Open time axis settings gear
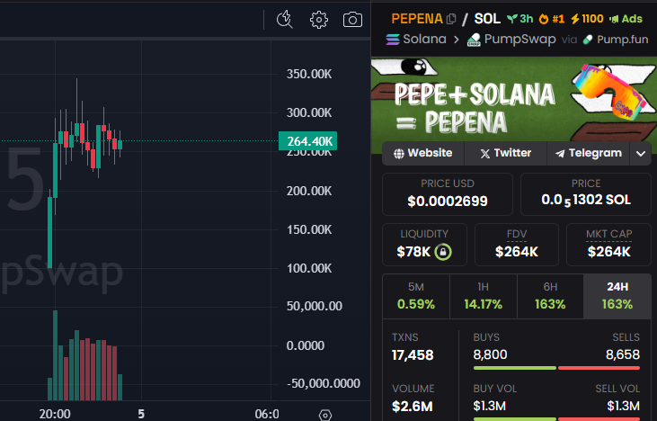The image size is (657, 421). pyautogui.click(x=325, y=415)
